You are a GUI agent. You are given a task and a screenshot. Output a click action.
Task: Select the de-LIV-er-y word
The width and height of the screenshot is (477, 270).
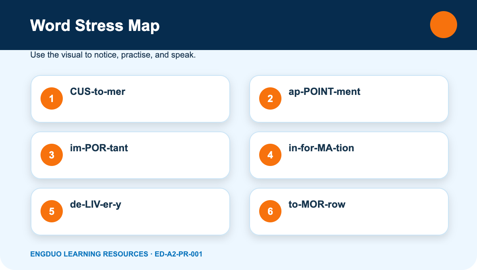pyautogui.click(x=95, y=204)
